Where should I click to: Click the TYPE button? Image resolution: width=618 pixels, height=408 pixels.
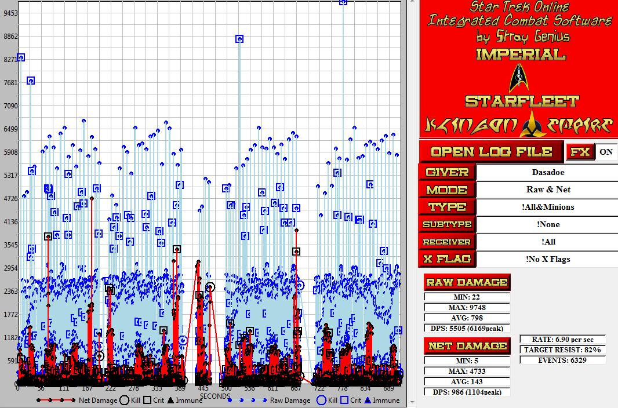(447, 207)
